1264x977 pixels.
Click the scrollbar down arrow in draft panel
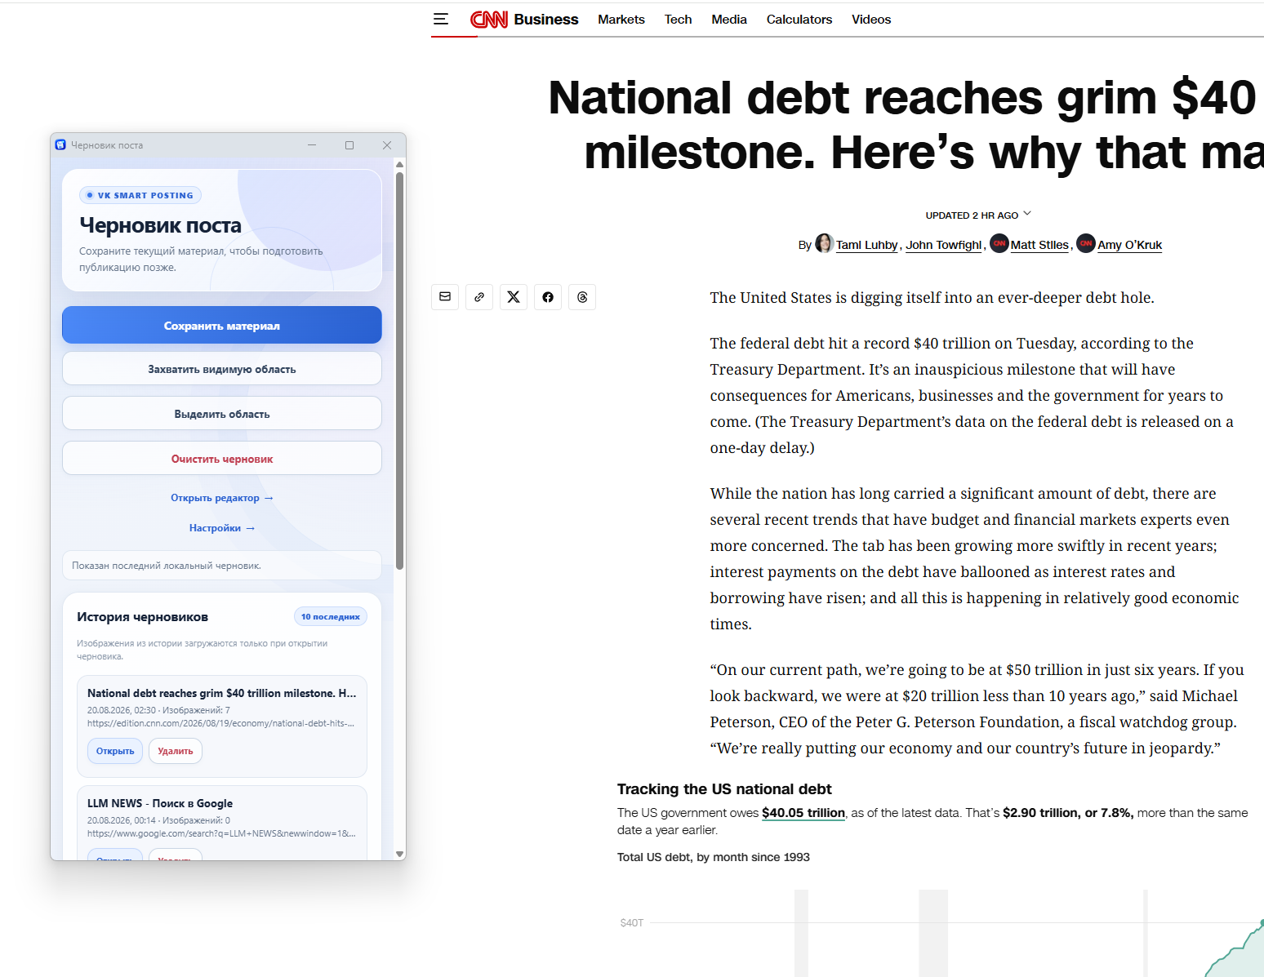[399, 854]
